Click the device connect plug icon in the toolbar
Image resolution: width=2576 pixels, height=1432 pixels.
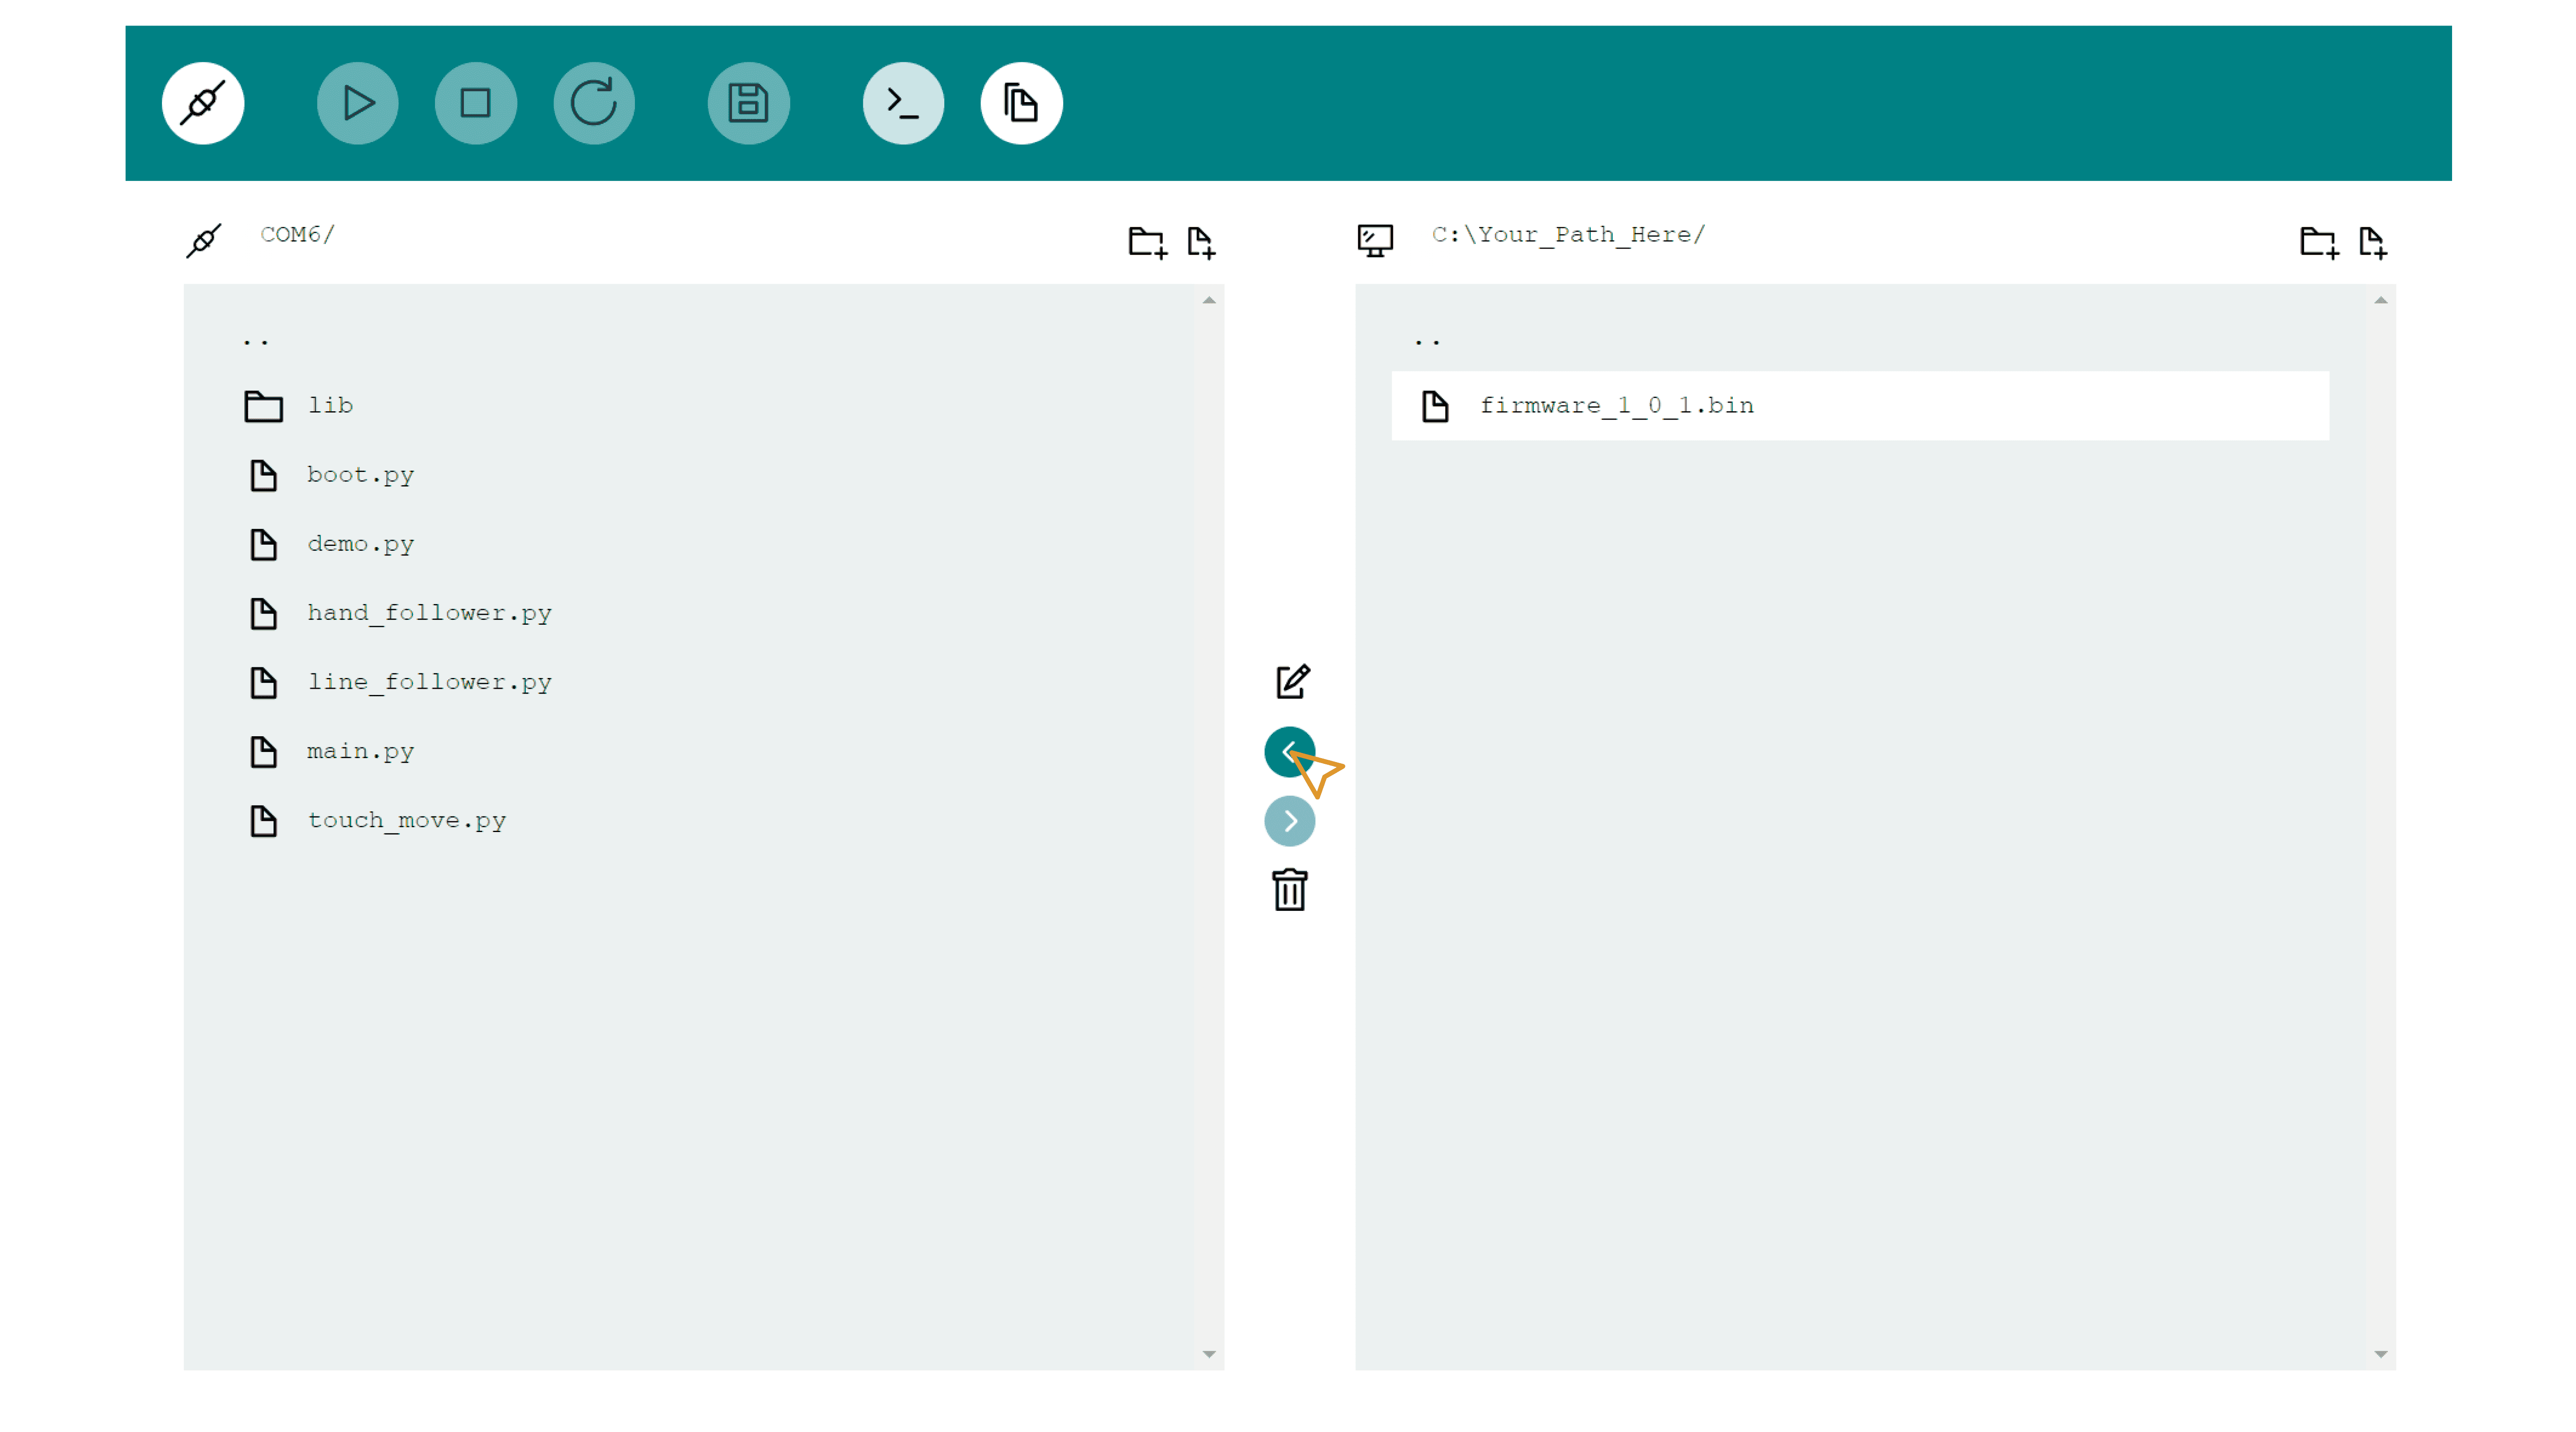pos(203,103)
